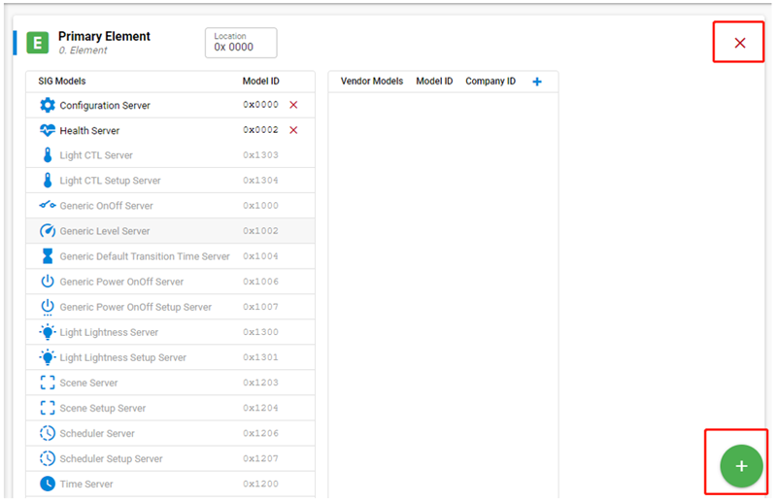The image size is (777, 502).
Task: Click the Health Server heart icon
Action: [48, 130]
